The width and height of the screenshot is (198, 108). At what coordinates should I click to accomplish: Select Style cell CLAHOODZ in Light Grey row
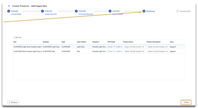point(66,47)
